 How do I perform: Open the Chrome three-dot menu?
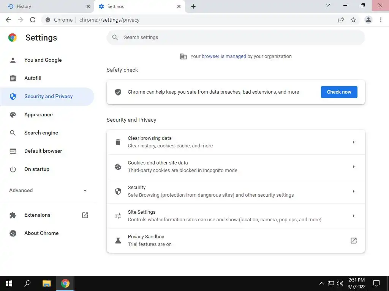point(381,20)
